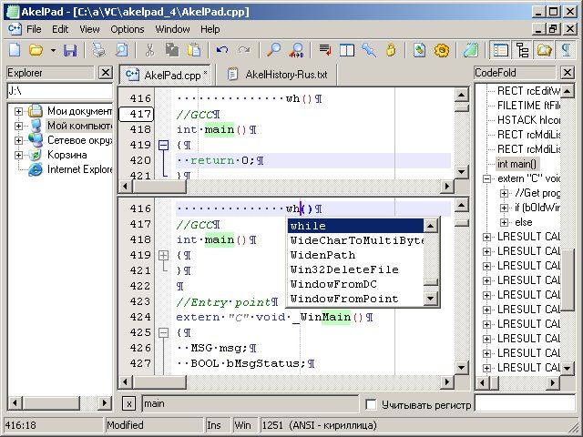The width and height of the screenshot is (583, 437).
Task: Open the dropdown arrow next to the Open icon
Action: [53, 50]
